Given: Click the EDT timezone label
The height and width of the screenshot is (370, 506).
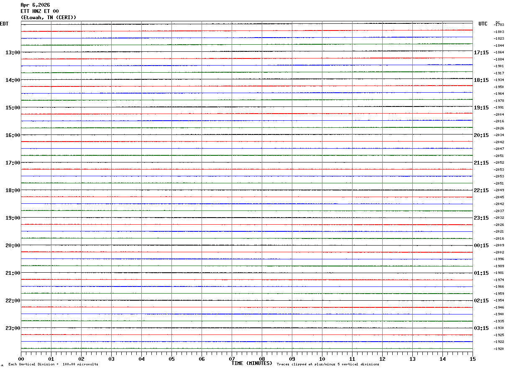Looking at the screenshot, I should click(x=4, y=24).
